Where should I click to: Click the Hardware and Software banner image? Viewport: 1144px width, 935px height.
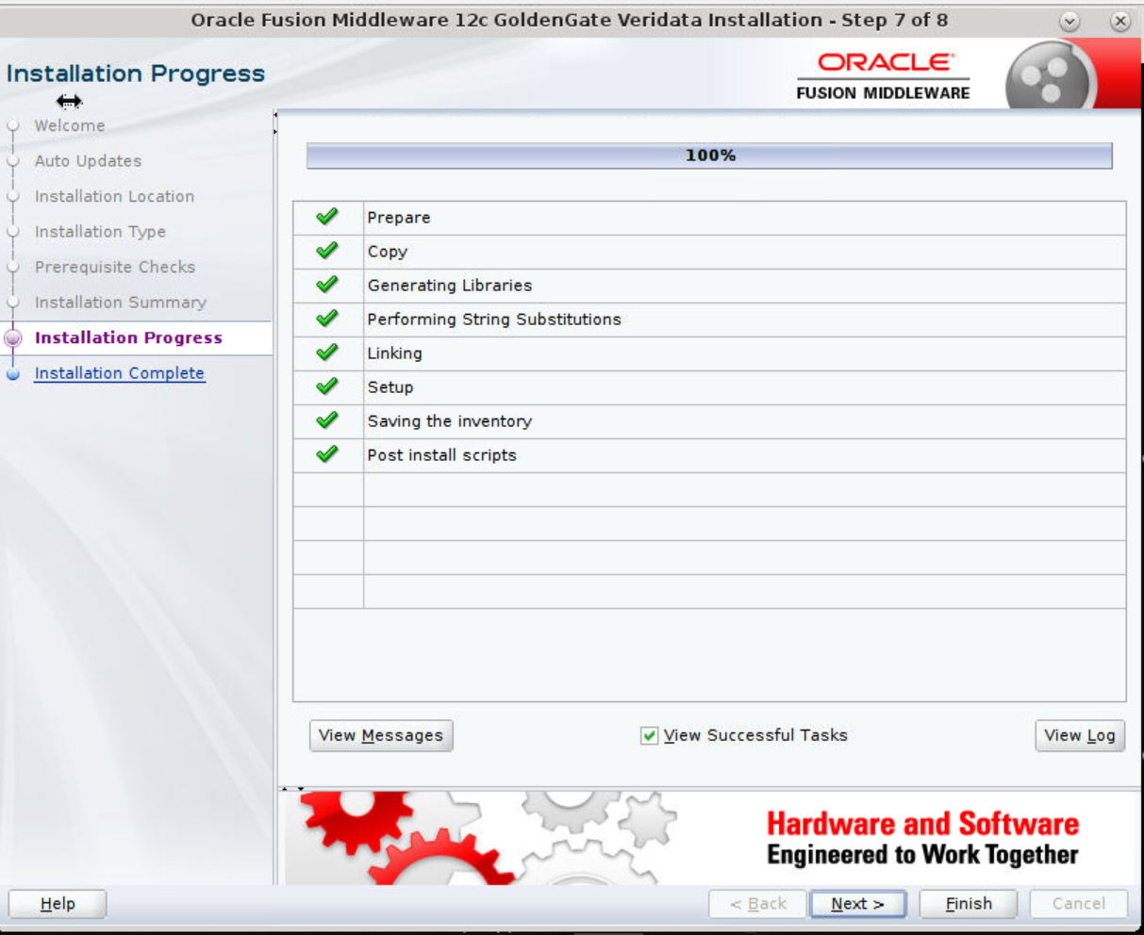coord(712,838)
